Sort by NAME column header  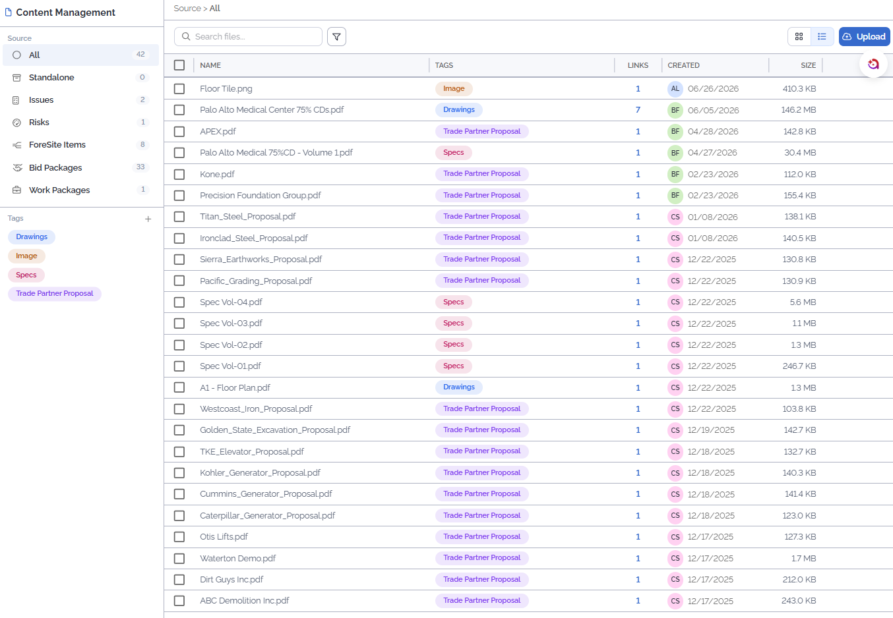[210, 65]
